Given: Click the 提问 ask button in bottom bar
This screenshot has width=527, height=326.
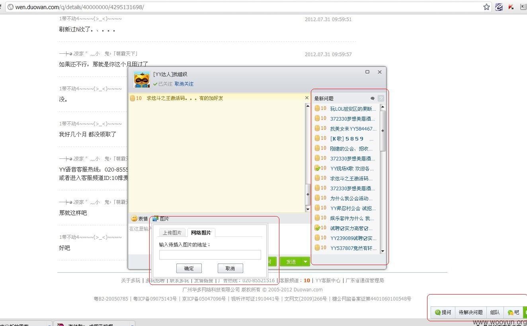Looking at the screenshot, I should click(x=443, y=312).
